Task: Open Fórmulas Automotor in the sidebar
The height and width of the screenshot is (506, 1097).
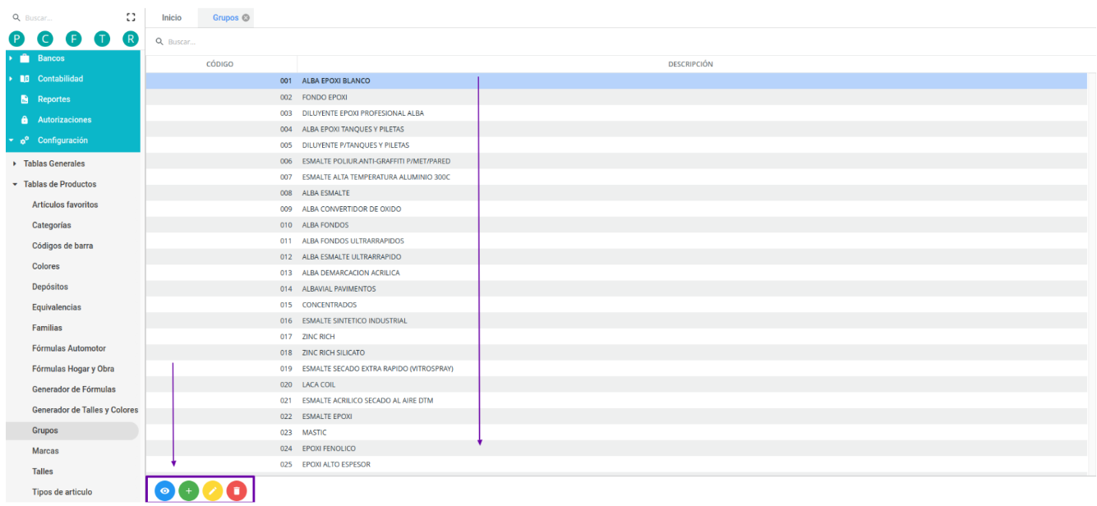Action: pos(69,348)
